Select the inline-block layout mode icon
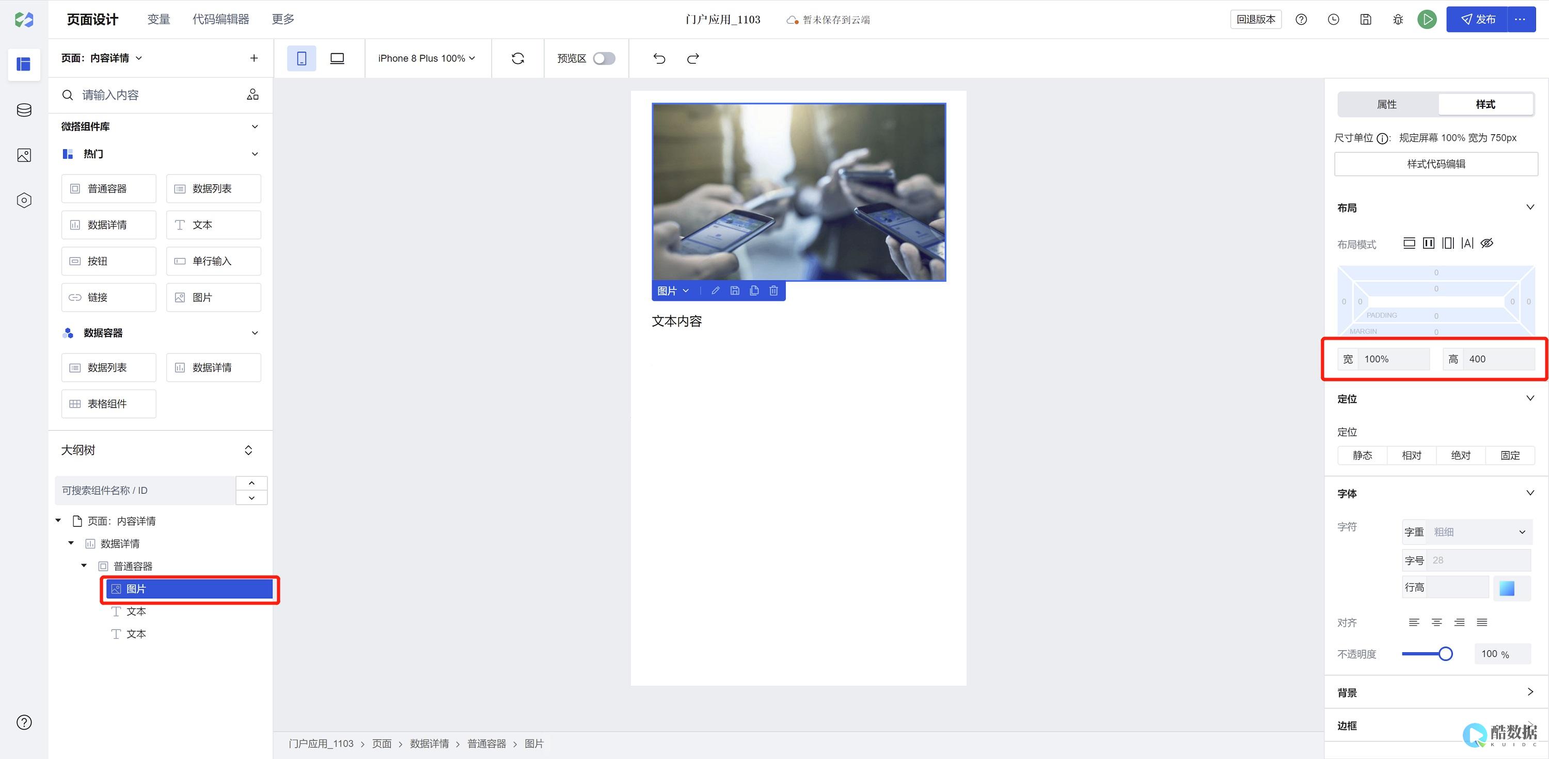Viewport: 1549px width, 759px height. tap(1448, 243)
